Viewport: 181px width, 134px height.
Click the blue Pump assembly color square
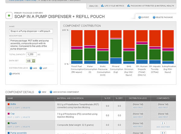point(8,133)
